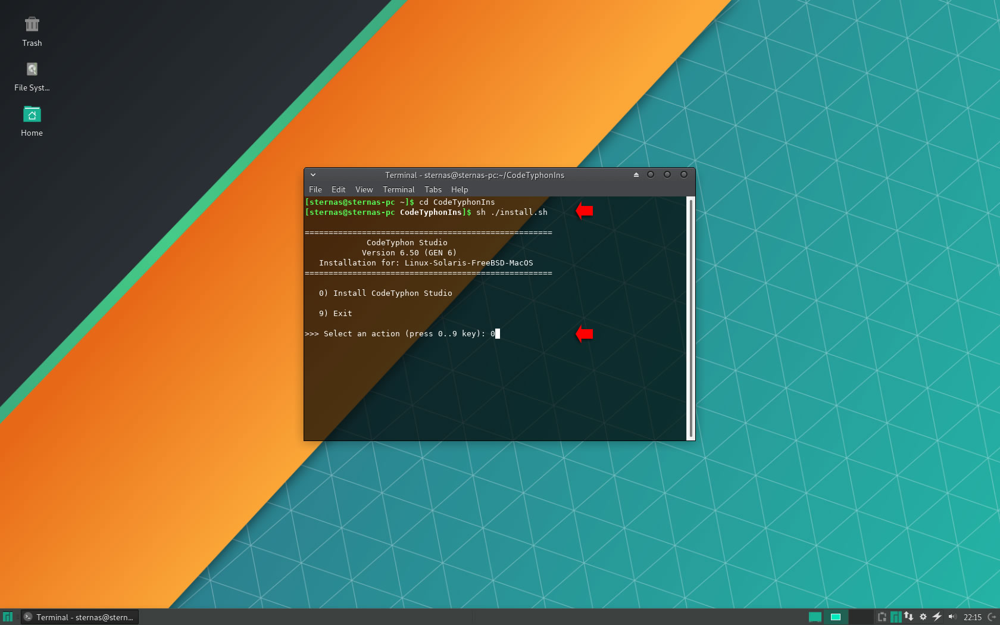Click the 22:15 panel clock

tap(973, 617)
